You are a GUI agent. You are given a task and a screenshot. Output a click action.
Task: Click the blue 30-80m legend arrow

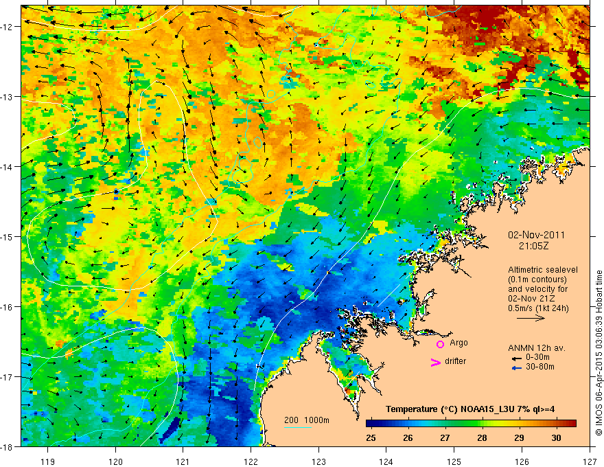point(516,368)
